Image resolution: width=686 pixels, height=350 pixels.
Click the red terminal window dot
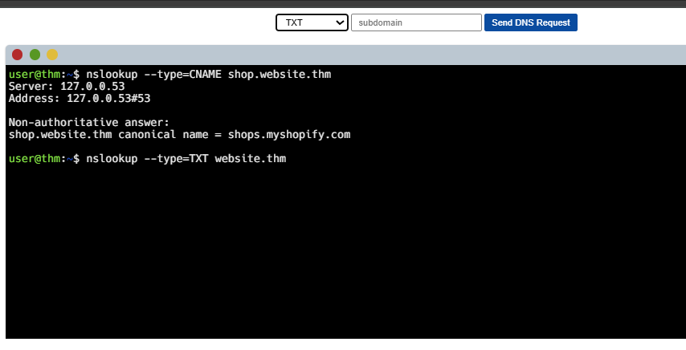(x=17, y=55)
